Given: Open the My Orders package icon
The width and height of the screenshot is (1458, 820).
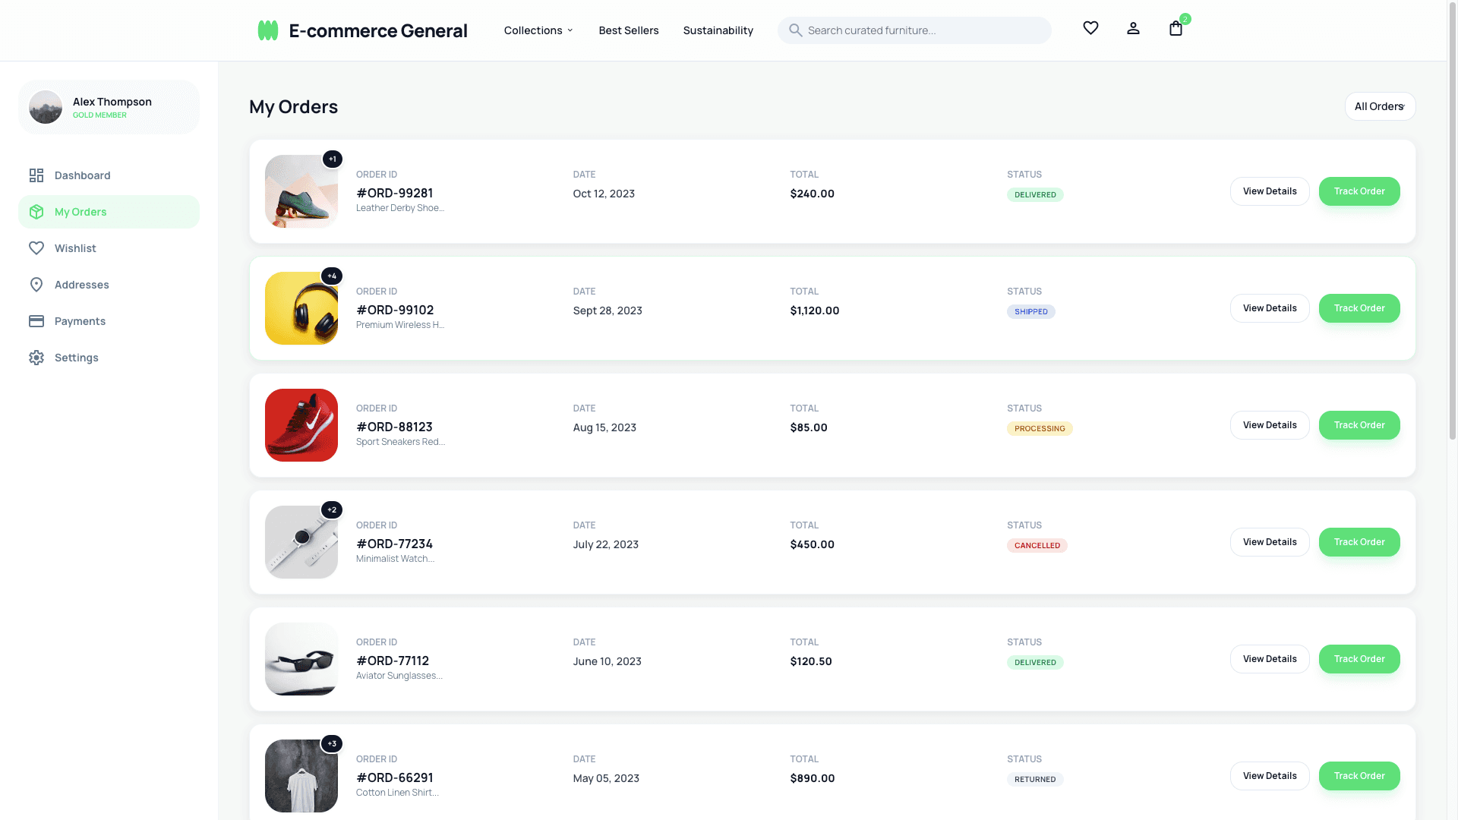Looking at the screenshot, I should tap(36, 212).
